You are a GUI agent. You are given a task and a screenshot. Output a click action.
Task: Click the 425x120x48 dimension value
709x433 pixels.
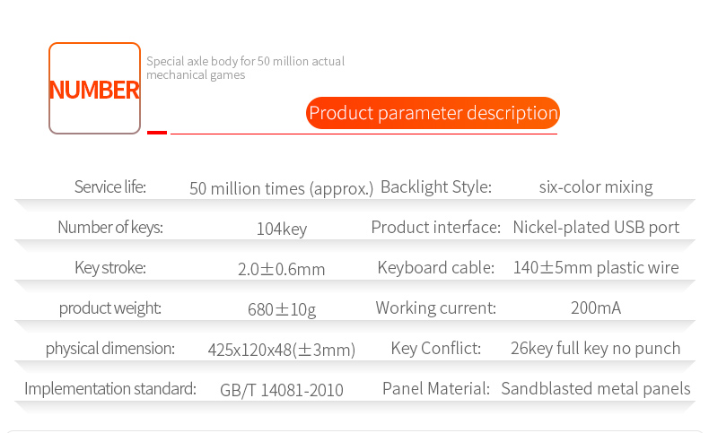coord(282,350)
